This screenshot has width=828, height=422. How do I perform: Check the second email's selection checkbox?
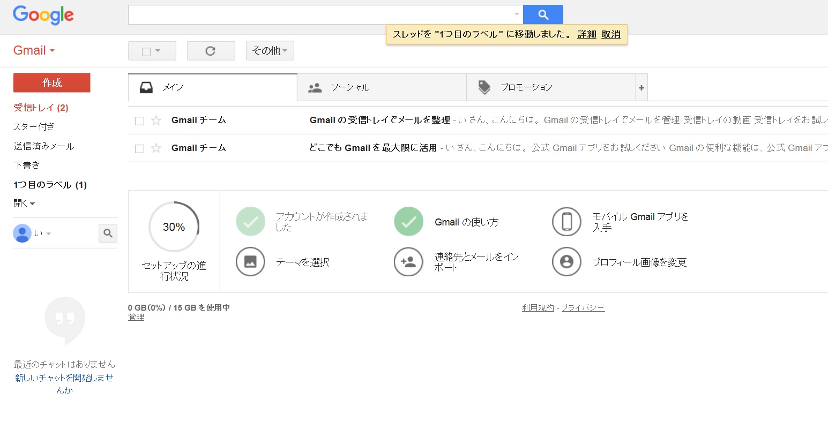pyautogui.click(x=139, y=148)
